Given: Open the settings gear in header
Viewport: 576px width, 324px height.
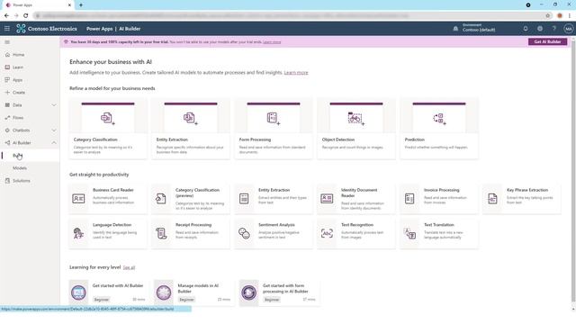Looking at the screenshot, I should pos(540,29).
